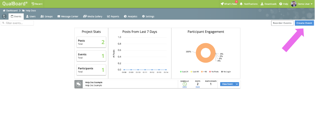
Task: Click the Help Doc Example chat bubble icon
Action: 79,84
